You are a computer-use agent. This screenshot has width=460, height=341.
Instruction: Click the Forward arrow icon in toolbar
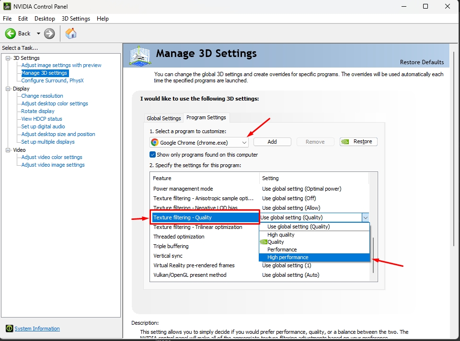pyautogui.click(x=49, y=34)
